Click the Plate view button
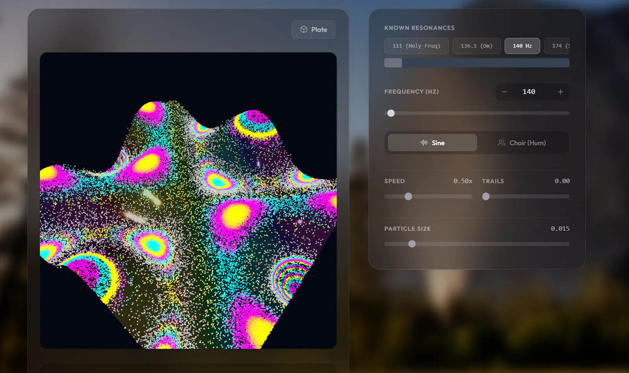The height and width of the screenshot is (373, 629). click(313, 29)
